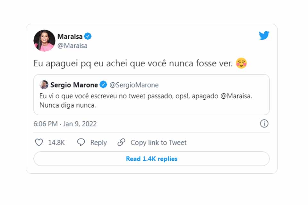Viewport: 308px width, 205px height.
Task: Click the Twitter bird logo
Action: [264, 36]
